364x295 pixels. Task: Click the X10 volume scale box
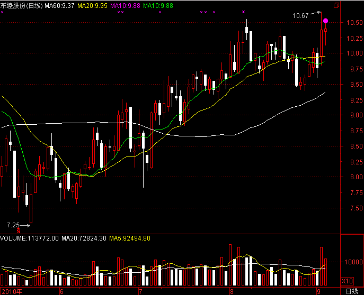pos(347,281)
